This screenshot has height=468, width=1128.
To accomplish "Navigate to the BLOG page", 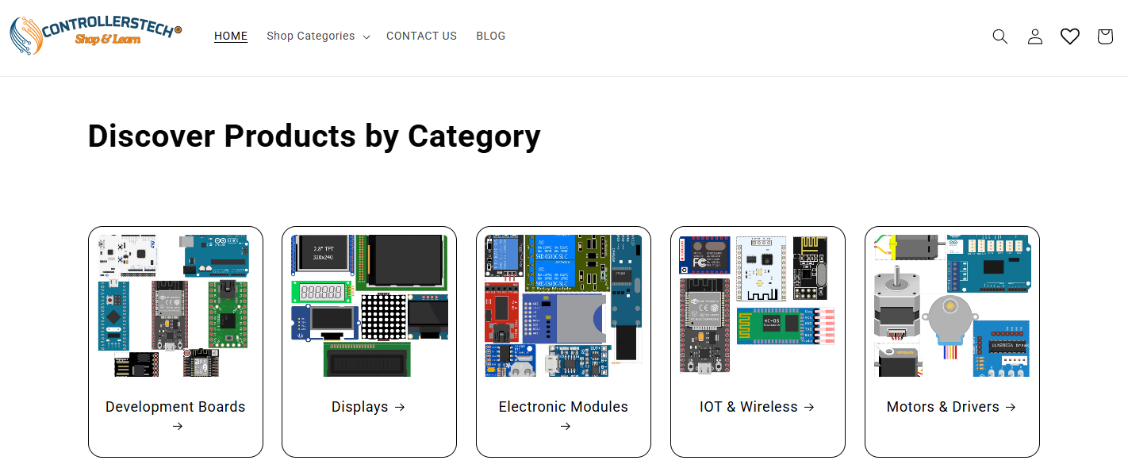I will click(x=490, y=36).
